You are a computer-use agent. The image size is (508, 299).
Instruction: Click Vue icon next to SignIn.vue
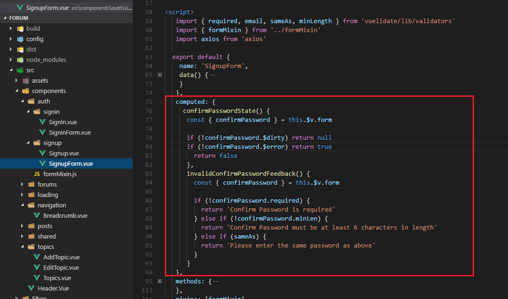click(x=42, y=122)
